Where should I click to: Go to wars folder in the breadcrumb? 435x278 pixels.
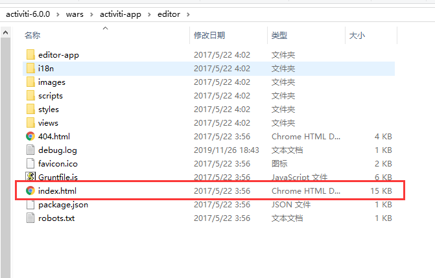[x=75, y=14]
